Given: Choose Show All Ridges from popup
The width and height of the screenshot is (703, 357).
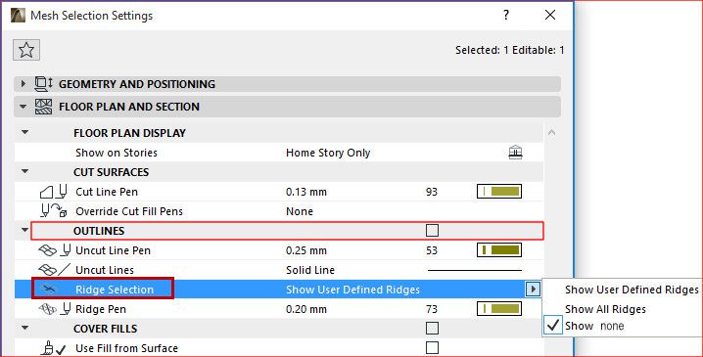Looking at the screenshot, I should [605, 309].
